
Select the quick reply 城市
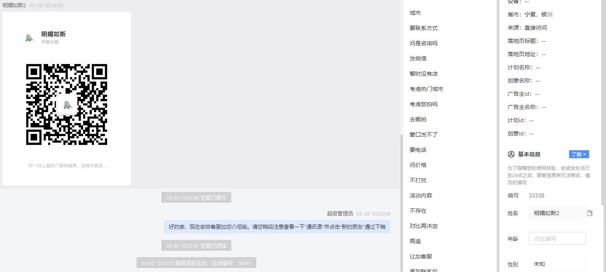(x=415, y=13)
